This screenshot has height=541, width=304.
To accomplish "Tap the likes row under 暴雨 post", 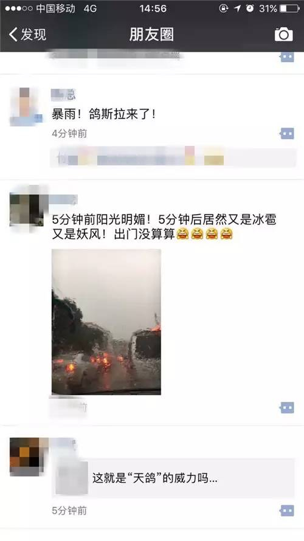I will (173, 157).
